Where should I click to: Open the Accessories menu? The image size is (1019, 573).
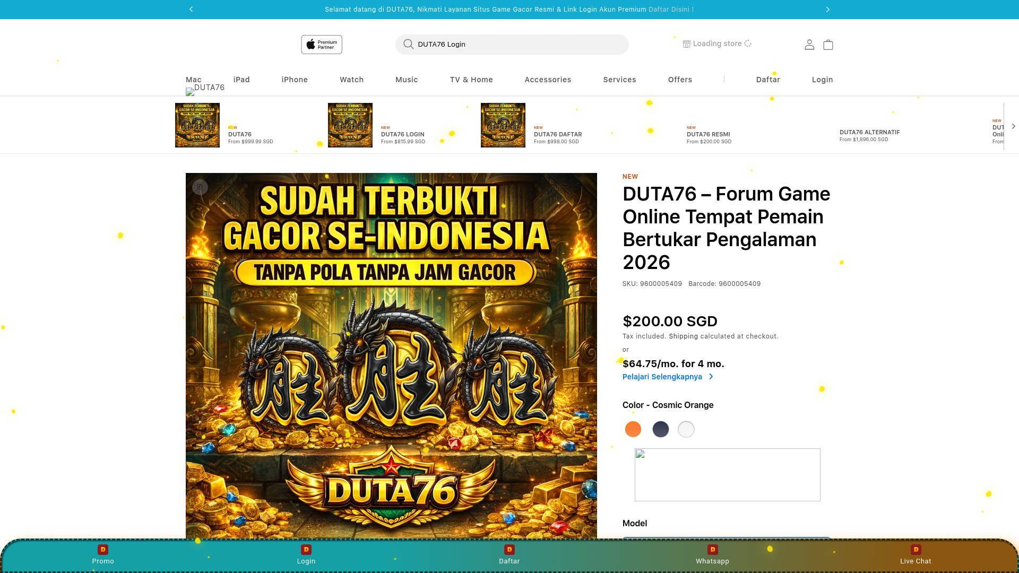pyautogui.click(x=548, y=80)
